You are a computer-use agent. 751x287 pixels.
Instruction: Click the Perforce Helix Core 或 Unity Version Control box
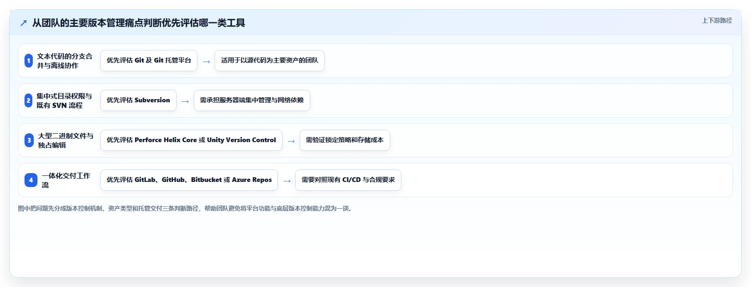pyautogui.click(x=191, y=140)
